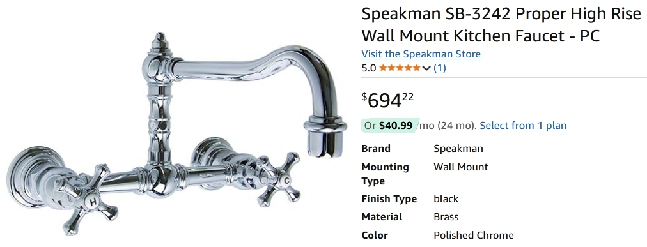
Task: Open the Visit the Speakman Store link
Action: [x=421, y=54]
